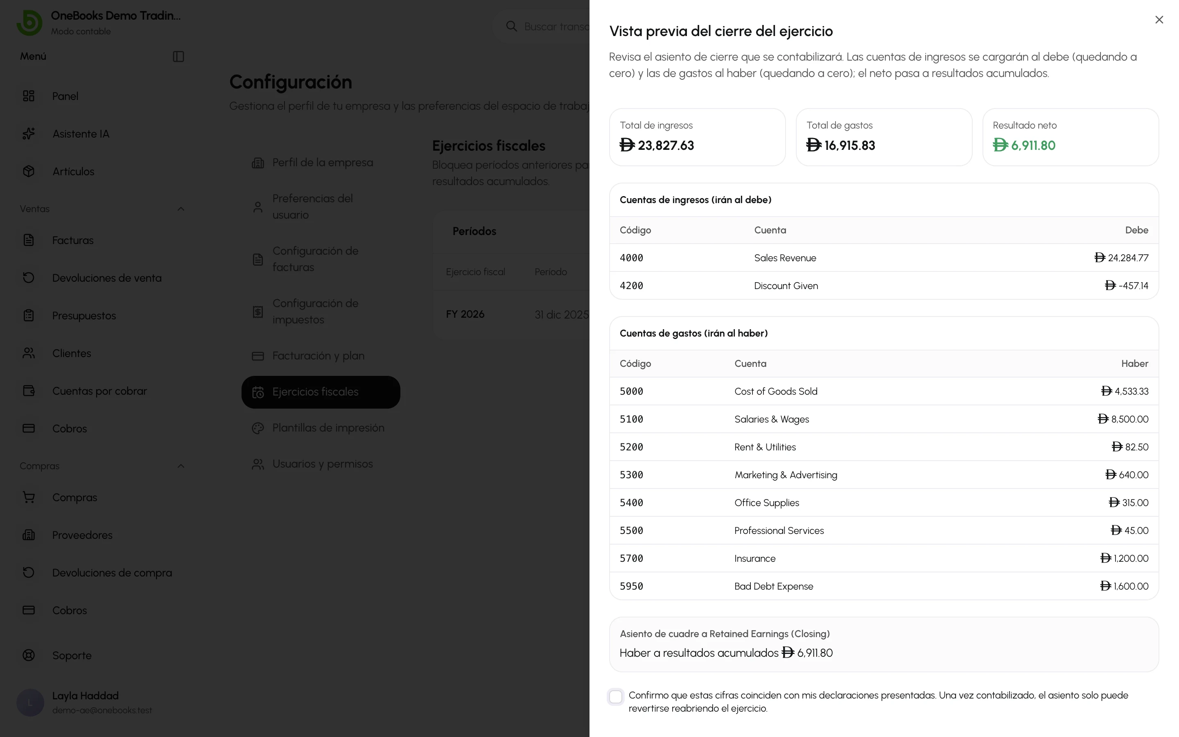
Task: Collapse the Ventas section chevron
Action: click(x=181, y=209)
